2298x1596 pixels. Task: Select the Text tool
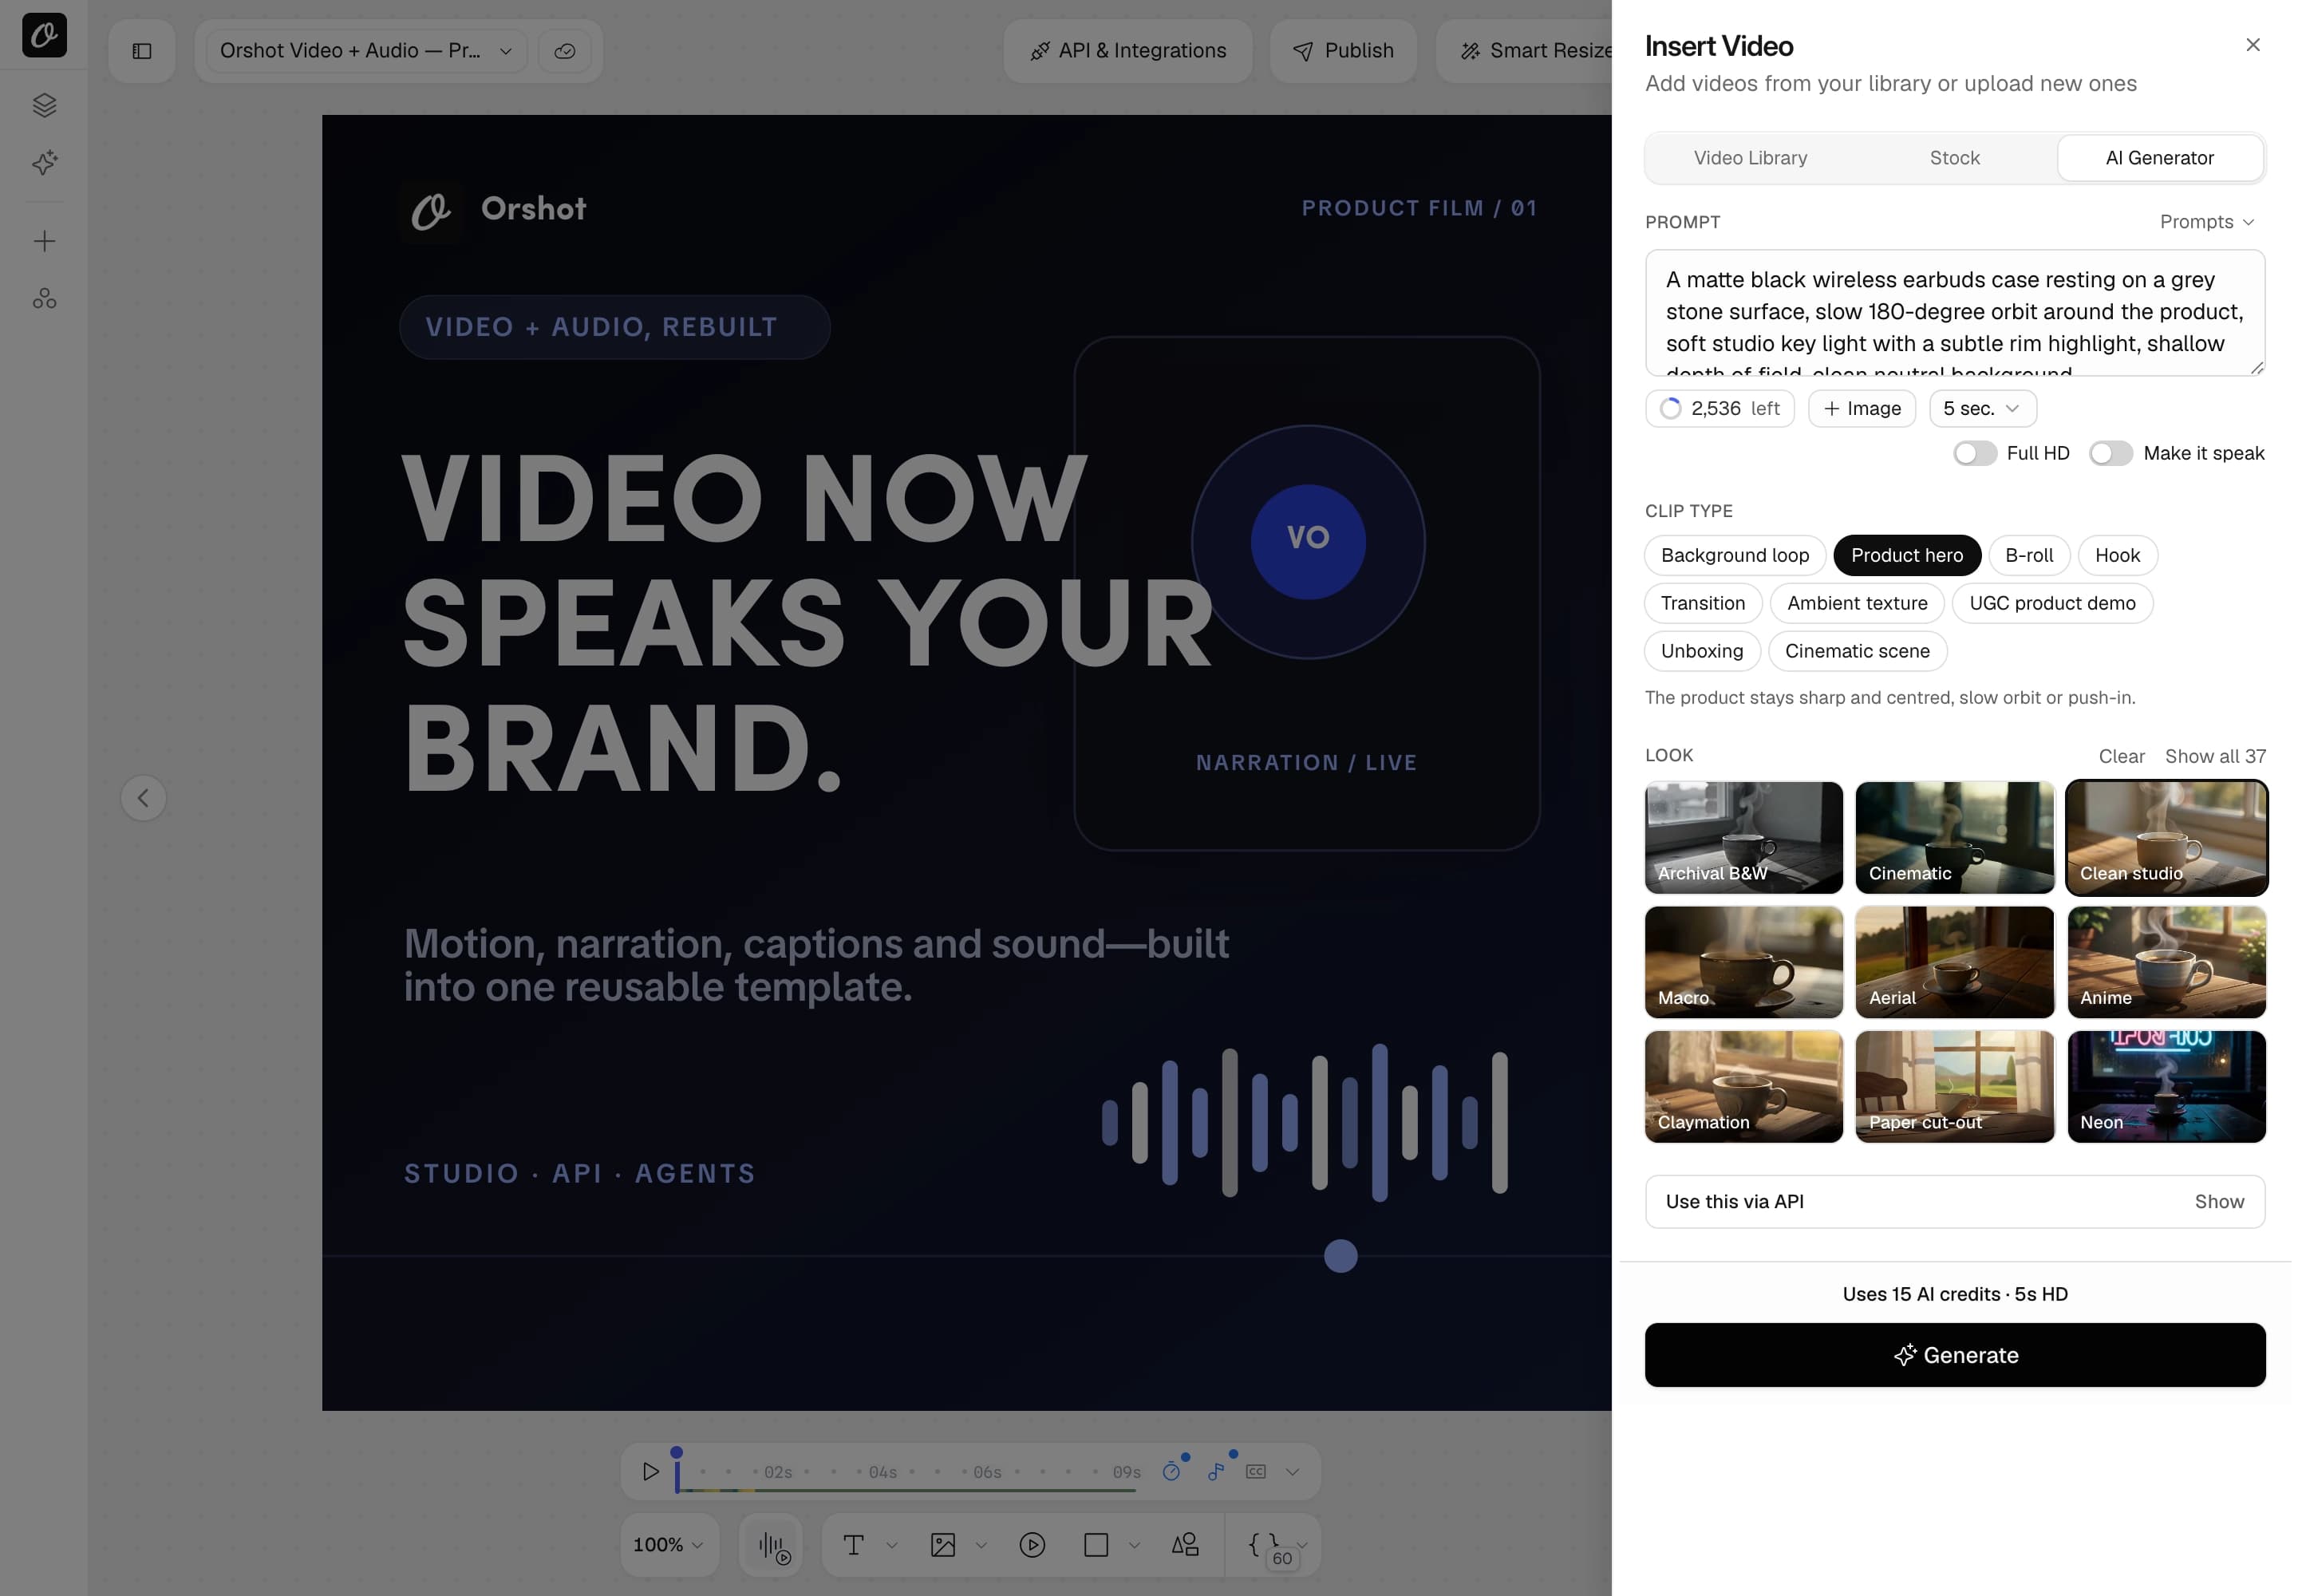tap(853, 1545)
